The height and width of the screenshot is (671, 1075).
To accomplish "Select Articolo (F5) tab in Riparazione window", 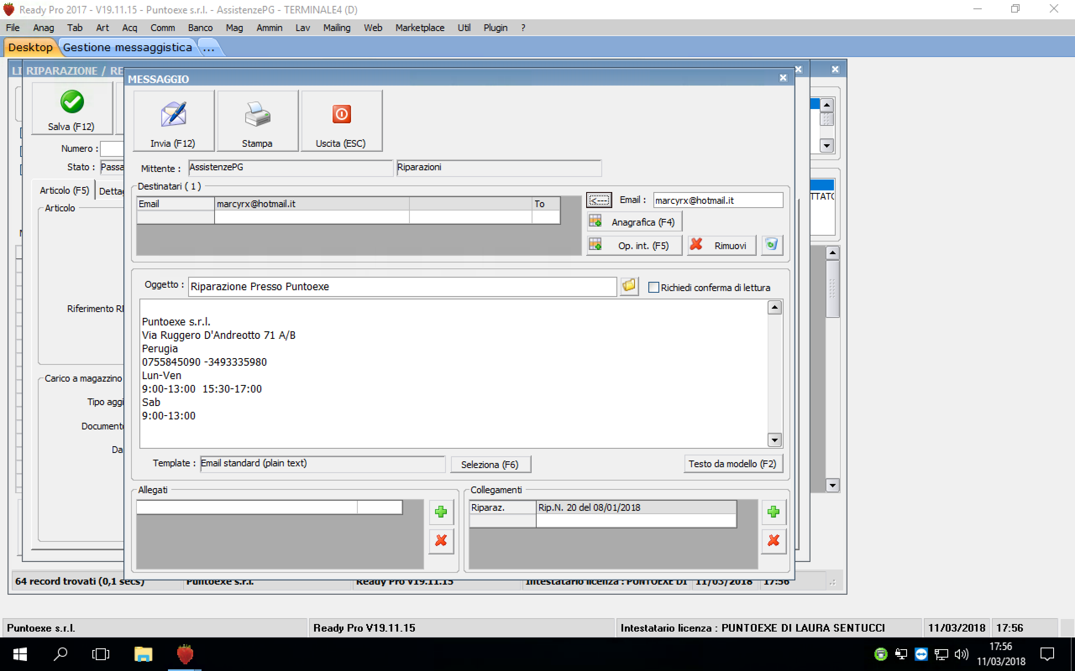I will (64, 190).
